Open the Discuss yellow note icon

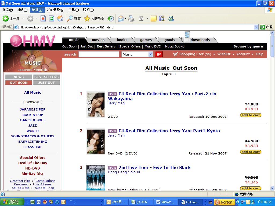[x=153, y=19]
